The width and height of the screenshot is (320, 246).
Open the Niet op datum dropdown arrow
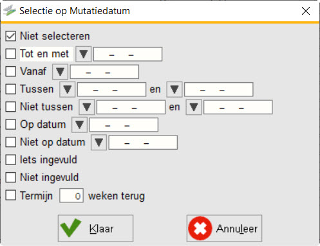click(99, 143)
